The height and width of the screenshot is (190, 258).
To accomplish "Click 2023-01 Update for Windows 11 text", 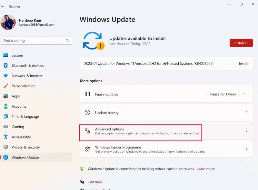I will 149,64.
